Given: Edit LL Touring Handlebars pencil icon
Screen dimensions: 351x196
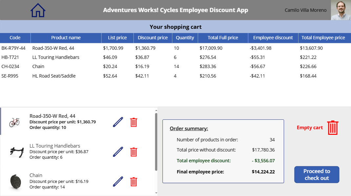Looking at the screenshot, I should click(118, 152).
